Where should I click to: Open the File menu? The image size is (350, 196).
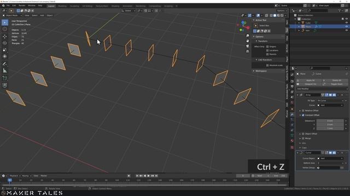coord(8,5)
